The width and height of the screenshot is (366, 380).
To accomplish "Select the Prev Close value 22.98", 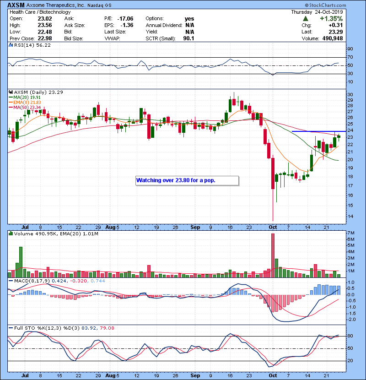I will [x=45, y=38].
